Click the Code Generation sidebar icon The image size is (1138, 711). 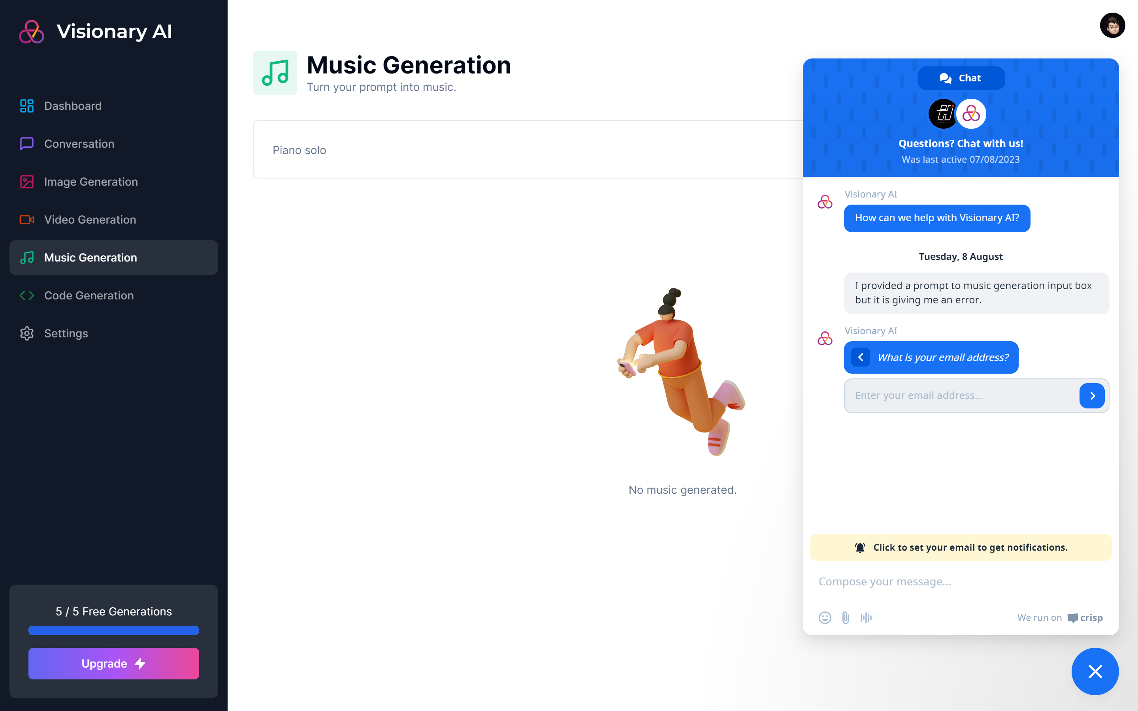pos(27,295)
